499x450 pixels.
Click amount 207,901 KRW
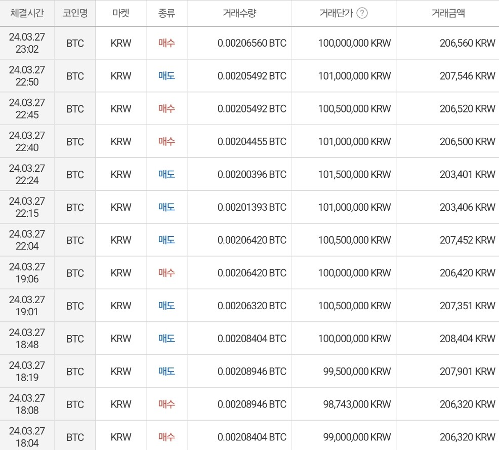(x=468, y=371)
